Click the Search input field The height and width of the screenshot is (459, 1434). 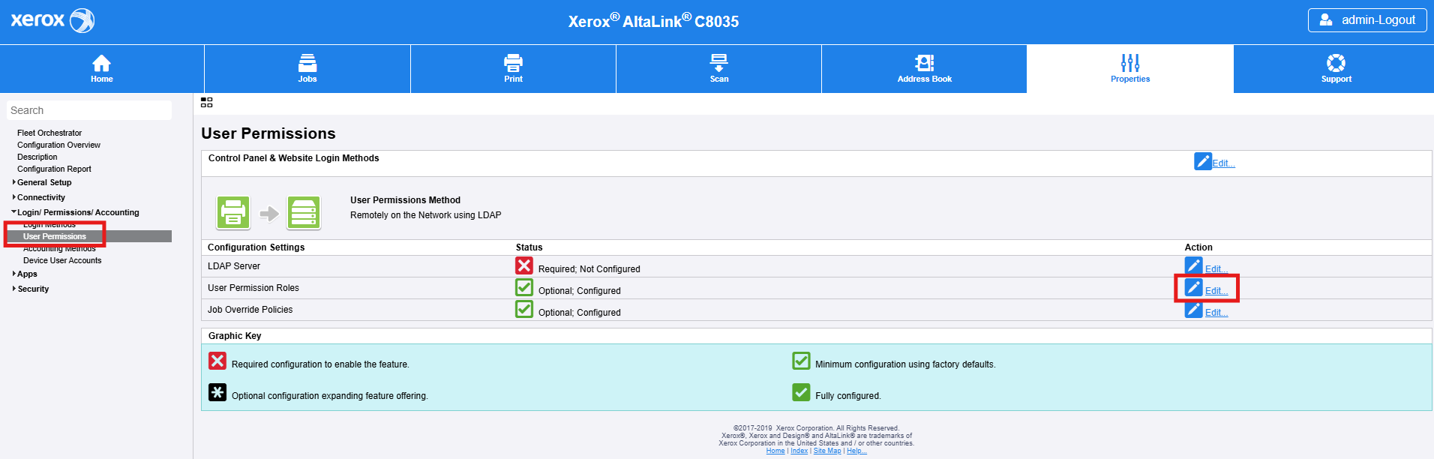[x=89, y=110]
